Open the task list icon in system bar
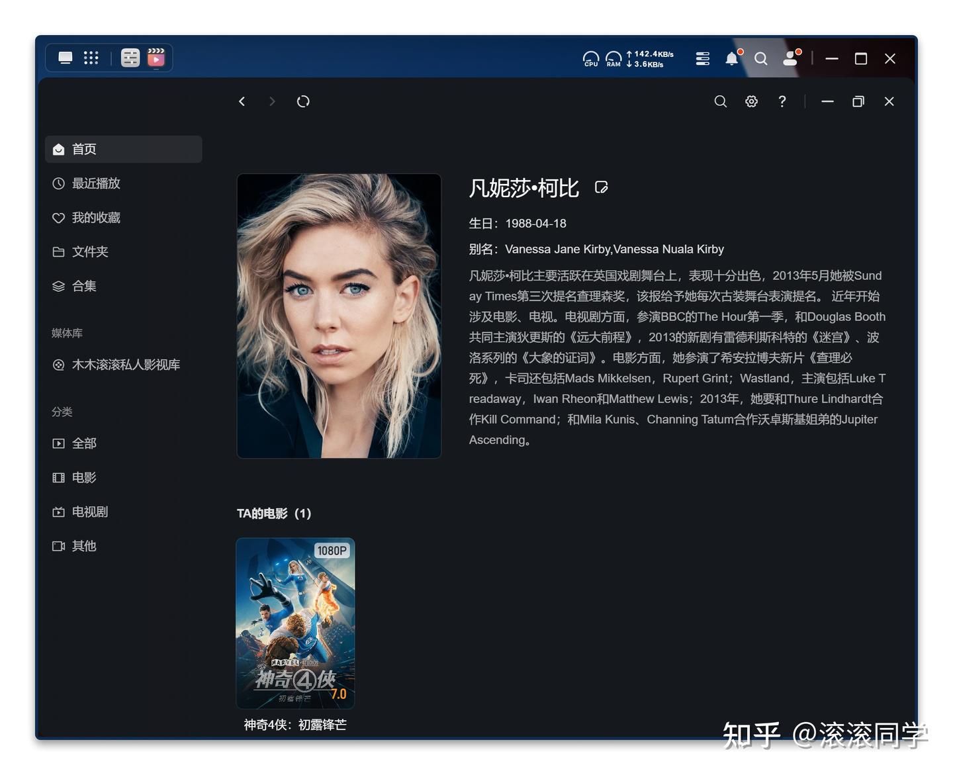The height and width of the screenshot is (775, 953). [703, 59]
